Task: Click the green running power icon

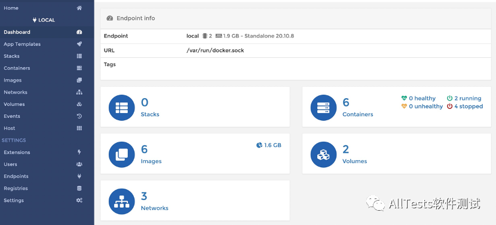Action: pyautogui.click(x=449, y=98)
